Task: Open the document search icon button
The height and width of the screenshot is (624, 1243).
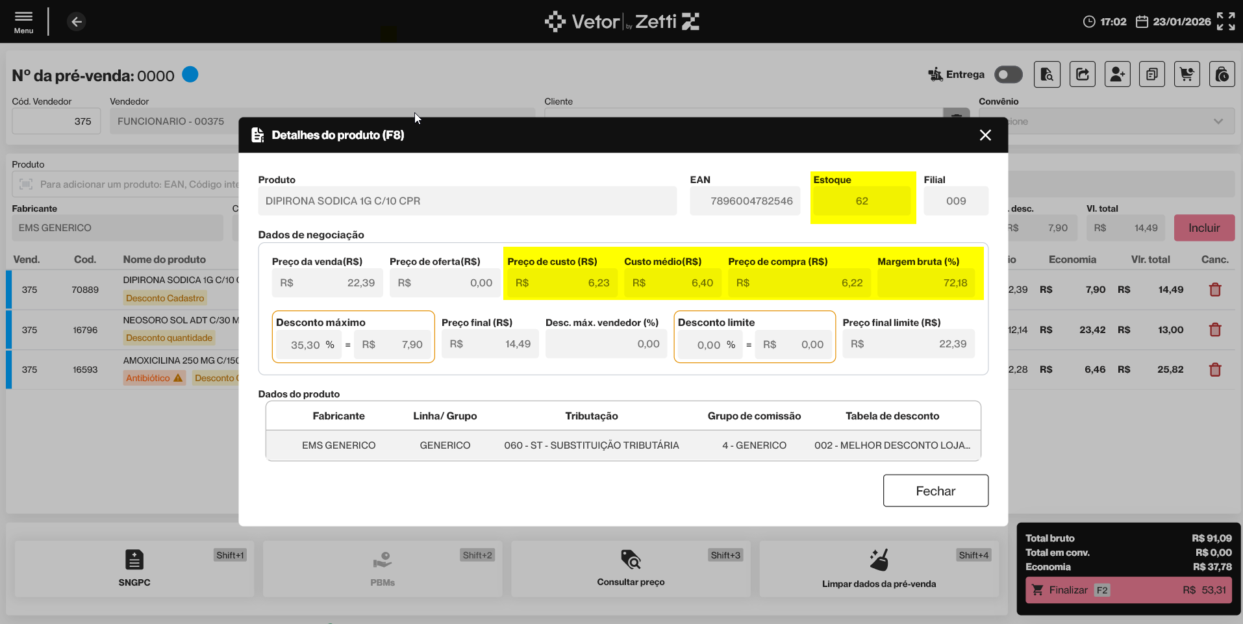Action: tap(1047, 75)
